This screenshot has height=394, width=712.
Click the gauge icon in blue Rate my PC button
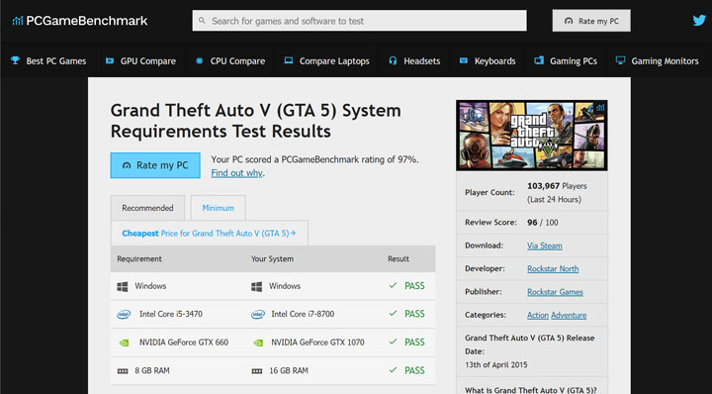pos(127,165)
